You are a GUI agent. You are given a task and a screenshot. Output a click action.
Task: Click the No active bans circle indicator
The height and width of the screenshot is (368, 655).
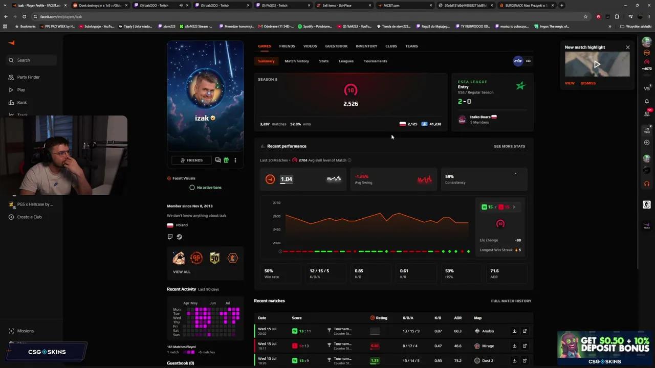pos(192,188)
